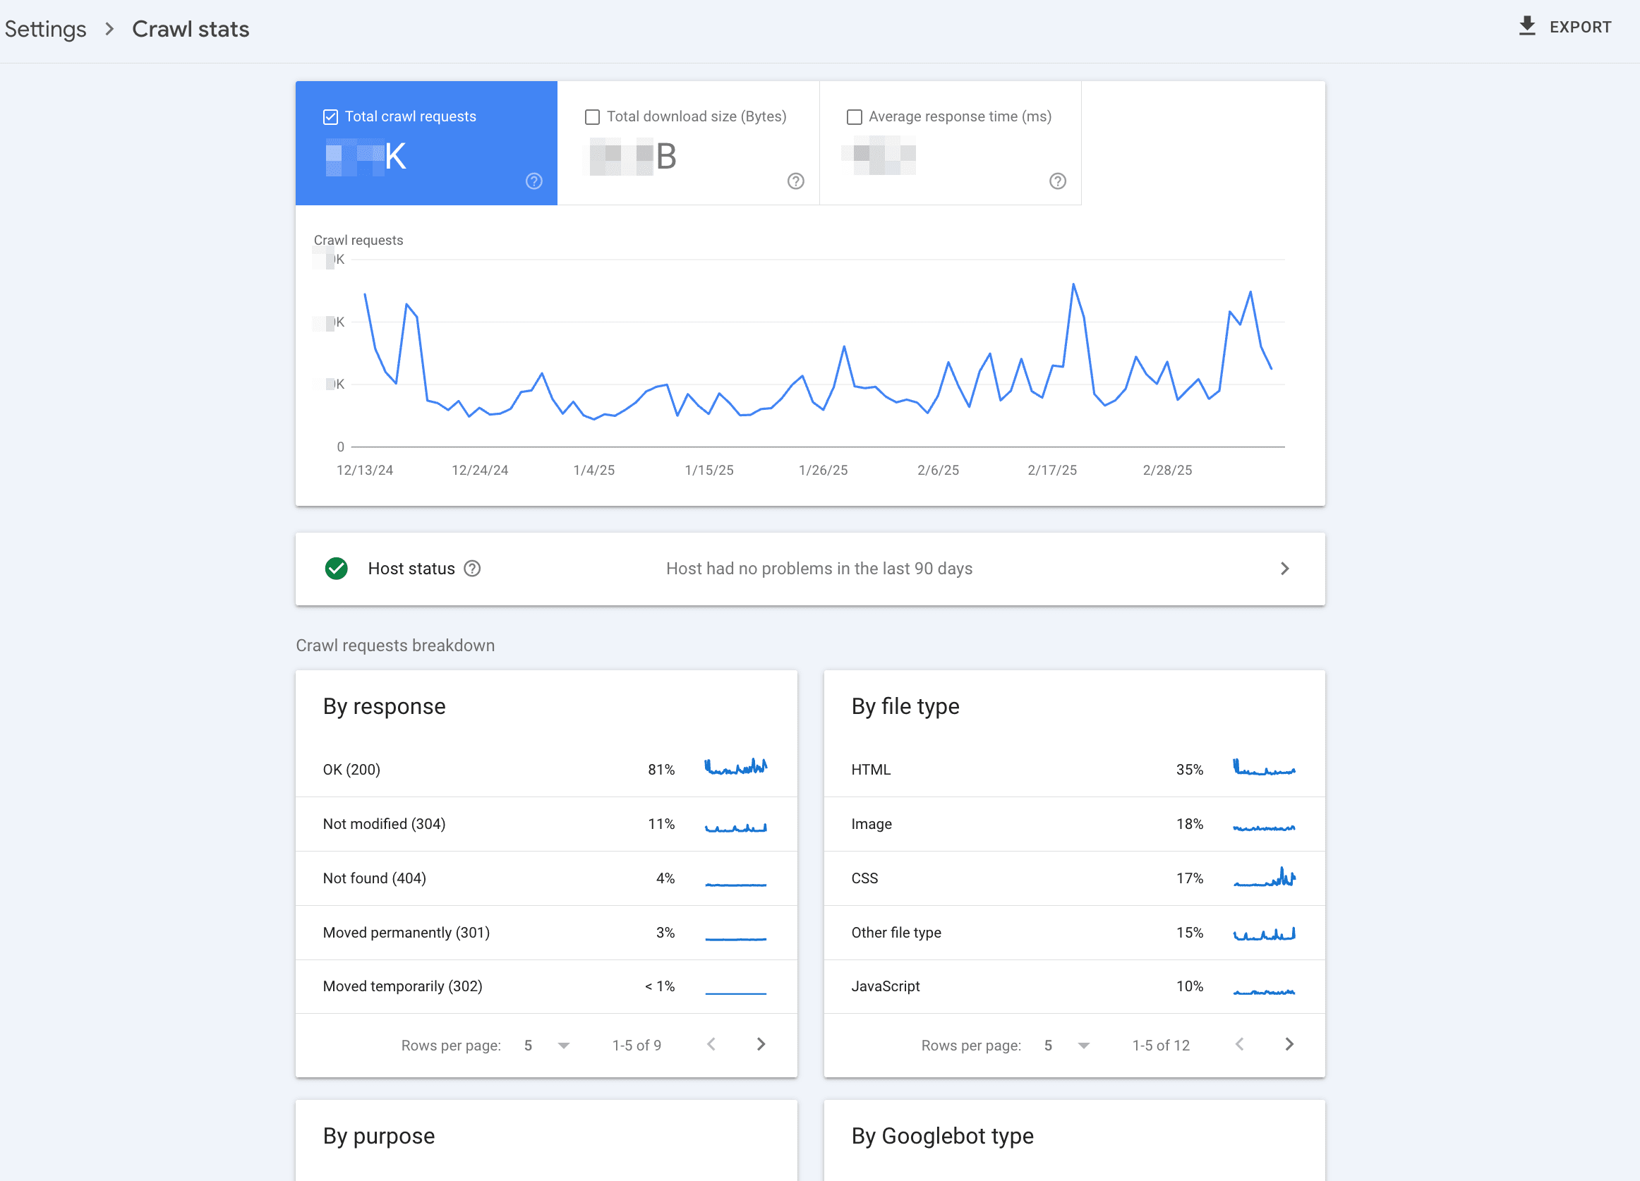Open rows per page dropdown in By response
1640x1181 pixels.
[x=563, y=1045]
